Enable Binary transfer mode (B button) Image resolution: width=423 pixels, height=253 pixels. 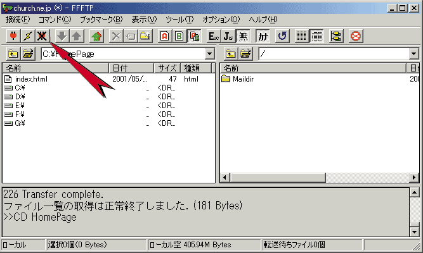(179, 36)
